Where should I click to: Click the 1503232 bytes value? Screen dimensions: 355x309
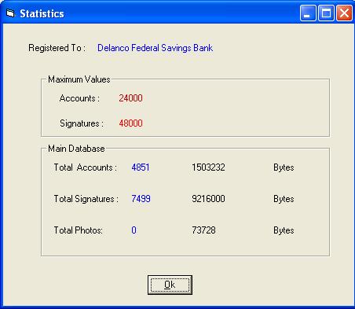(208, 167)
